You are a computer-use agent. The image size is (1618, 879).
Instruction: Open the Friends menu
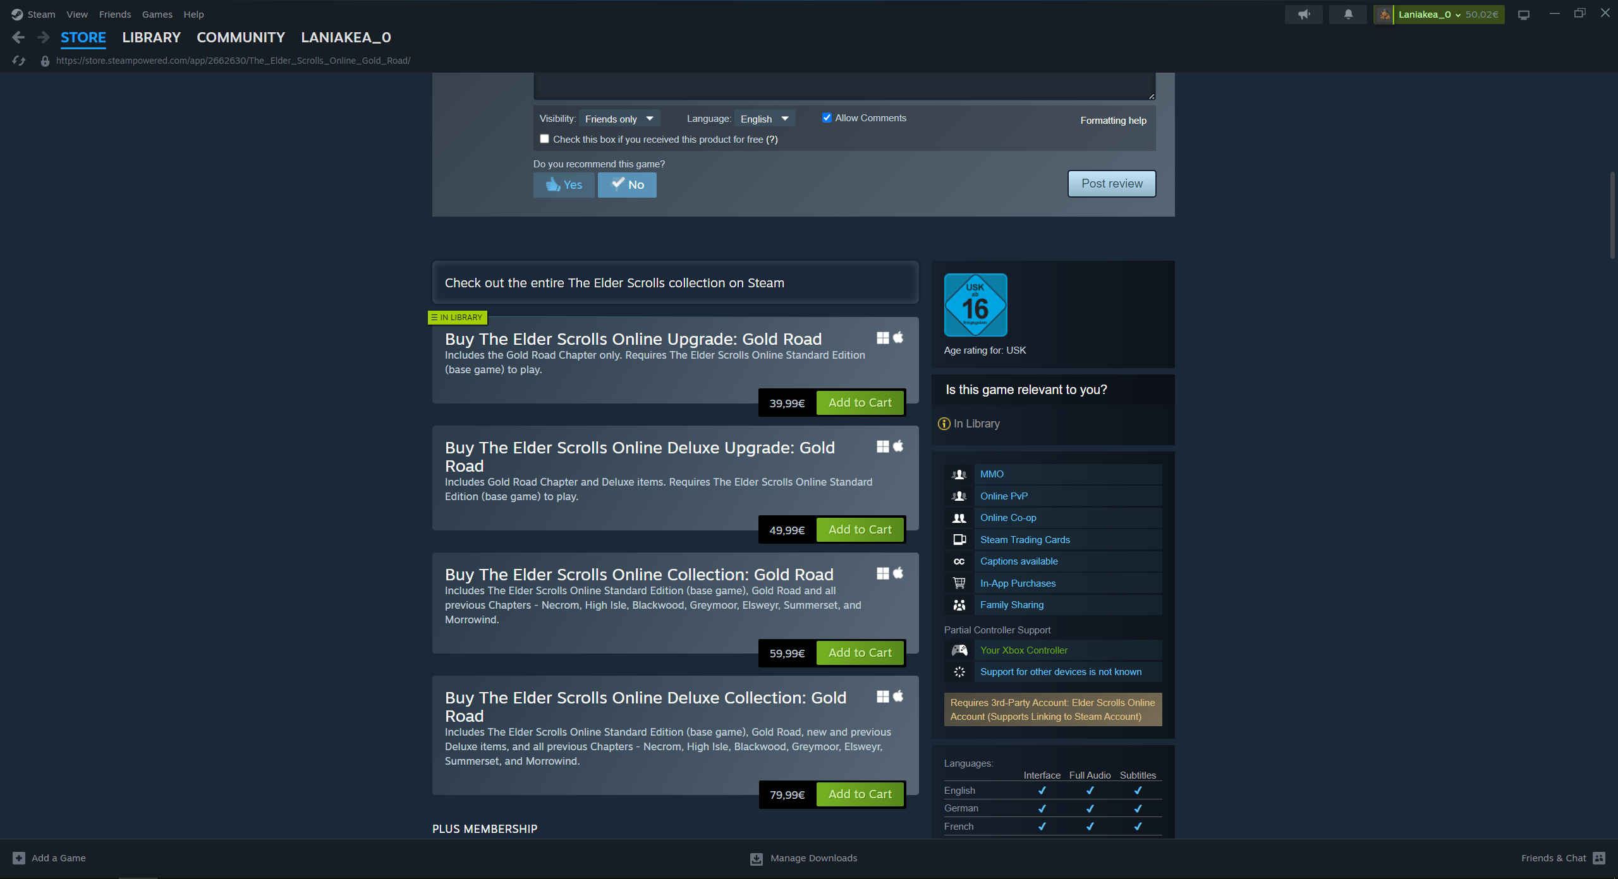pyautogui.click(x=115, y=15)
